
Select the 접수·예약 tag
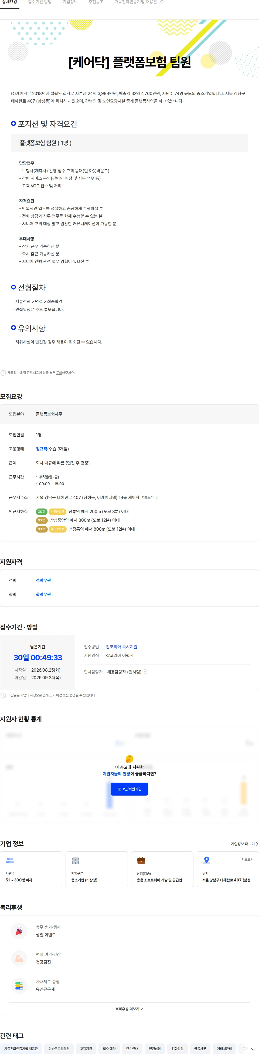pyautogui.click(x=109, y=1049)
